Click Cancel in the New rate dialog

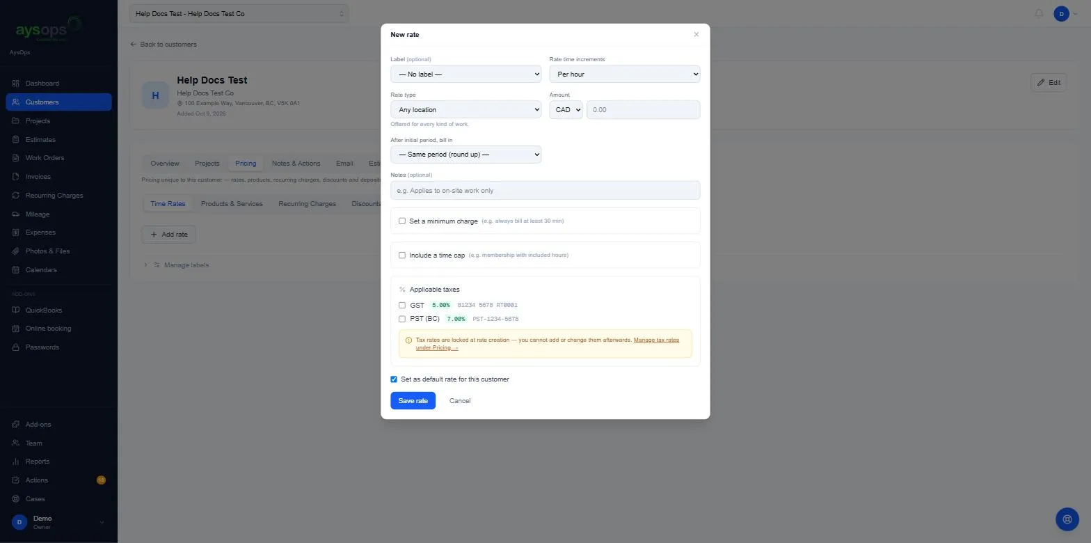pyautogui.click(x=460, y=401)
